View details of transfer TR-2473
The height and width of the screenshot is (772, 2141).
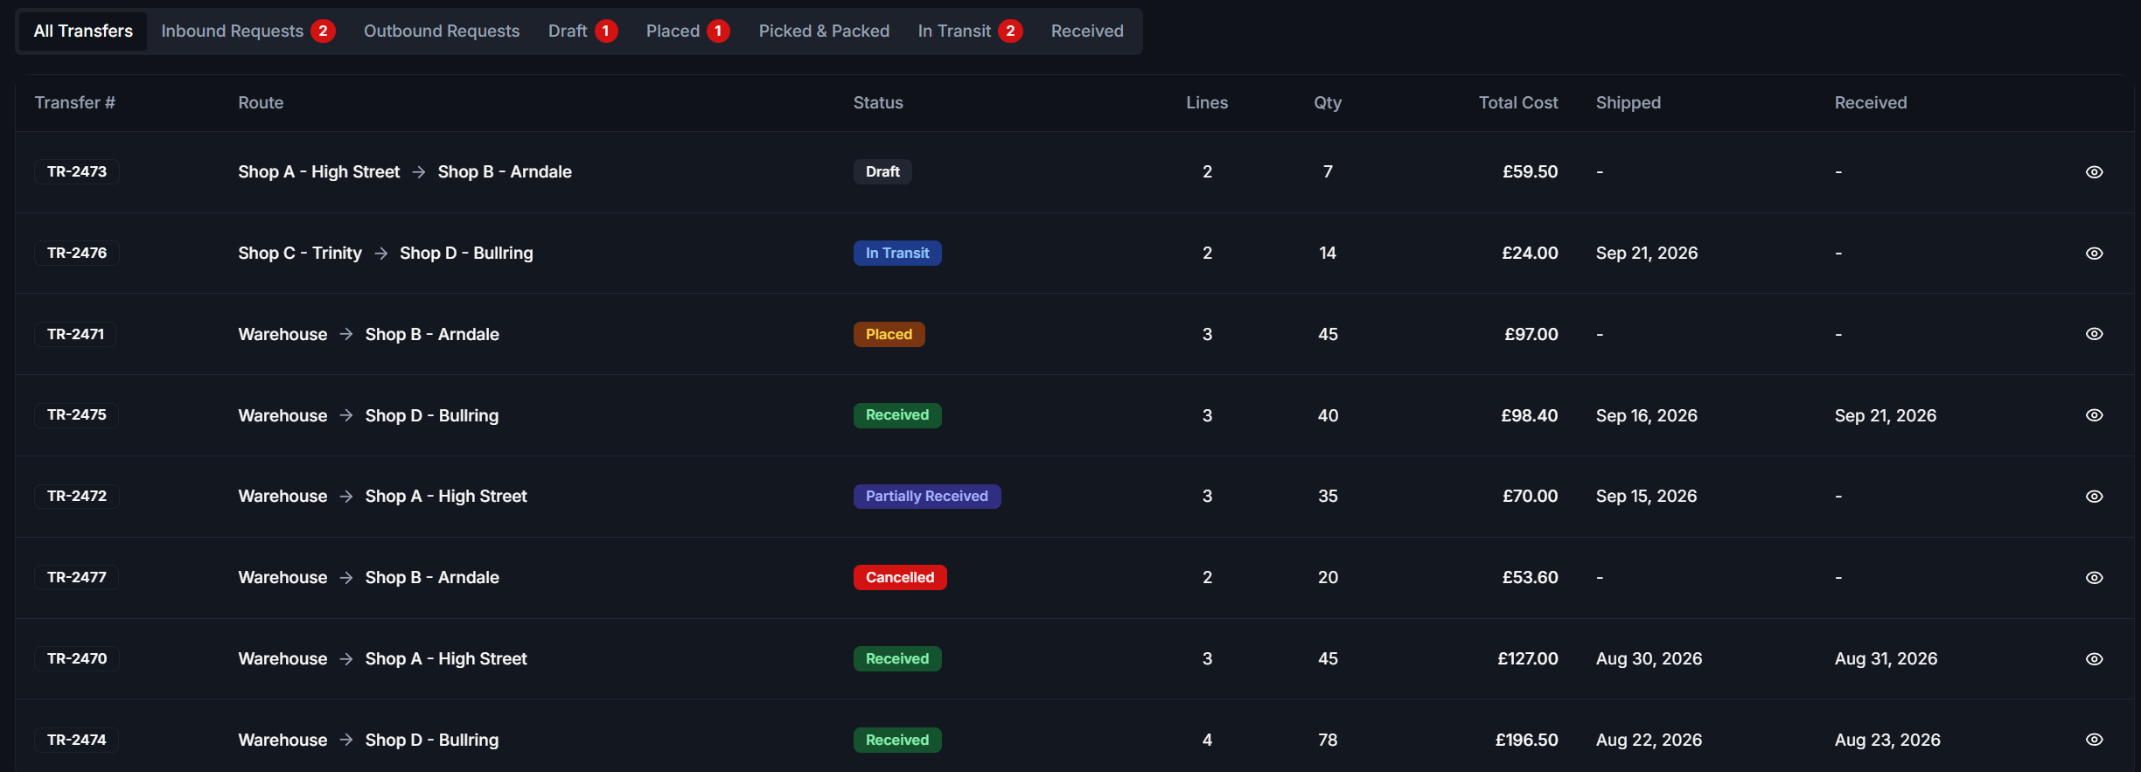tap(2094, 172)
